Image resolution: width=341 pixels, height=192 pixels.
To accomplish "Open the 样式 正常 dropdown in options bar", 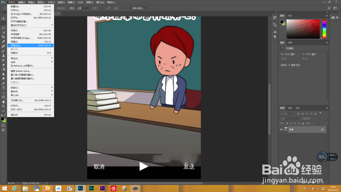I will coord(83,8).
